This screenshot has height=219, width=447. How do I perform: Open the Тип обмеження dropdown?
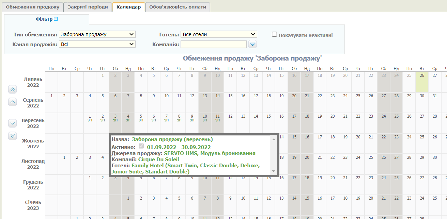tap(97, 34)
